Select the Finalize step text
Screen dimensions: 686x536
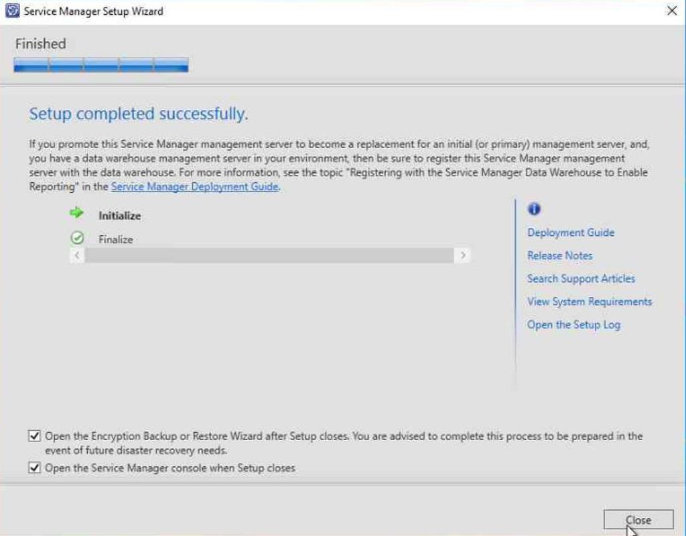coord(115,239)
